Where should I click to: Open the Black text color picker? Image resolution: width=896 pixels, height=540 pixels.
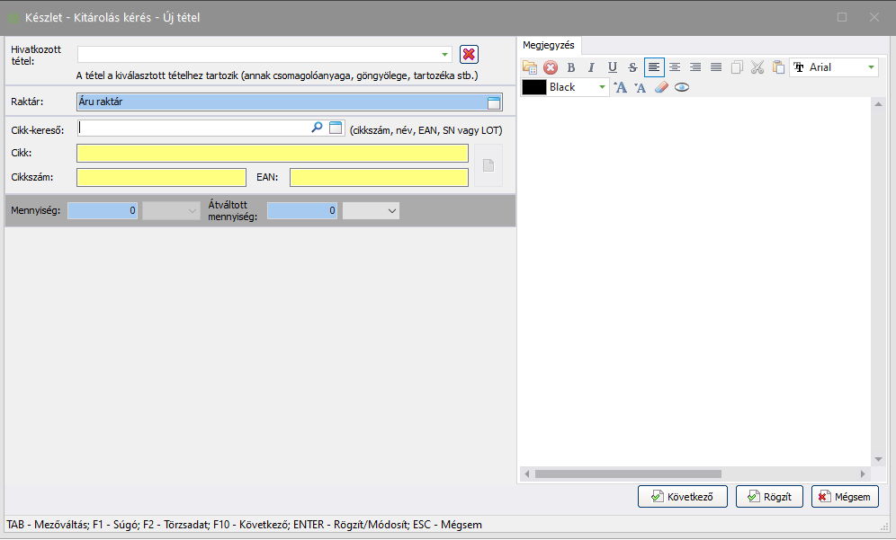tap(602, 87)
